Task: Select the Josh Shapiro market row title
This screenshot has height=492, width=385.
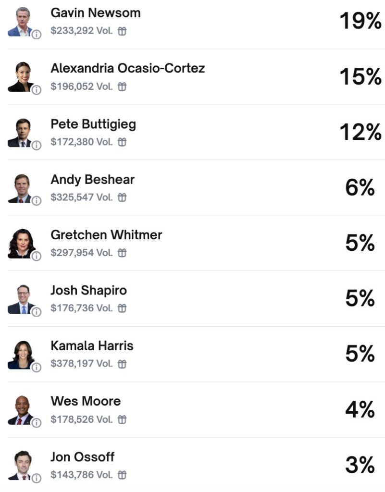Action: coord(89,291)
